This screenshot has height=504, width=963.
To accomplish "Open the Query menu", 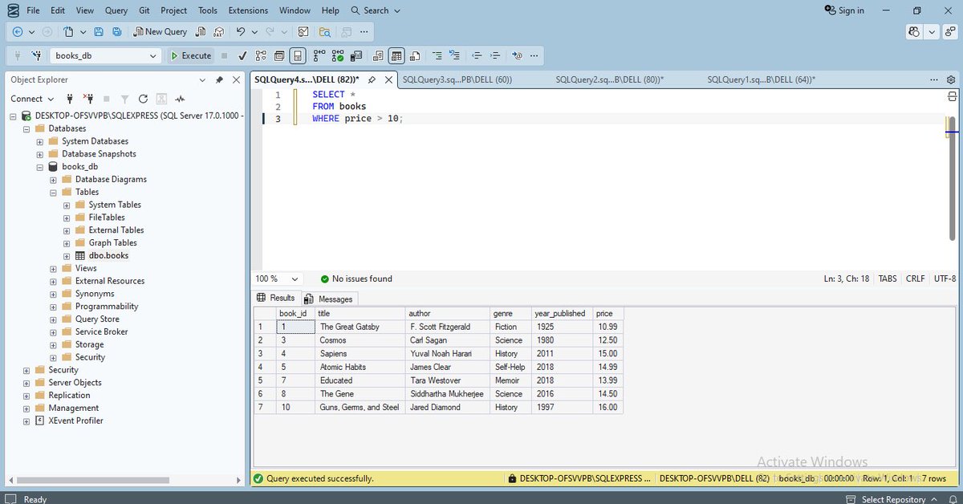I will point(116,10).
